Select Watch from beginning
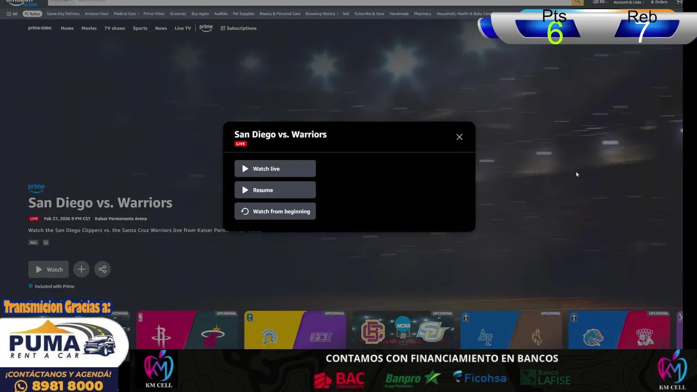The width and height of the screenshot is (697, 392). [x=275, y=211]
